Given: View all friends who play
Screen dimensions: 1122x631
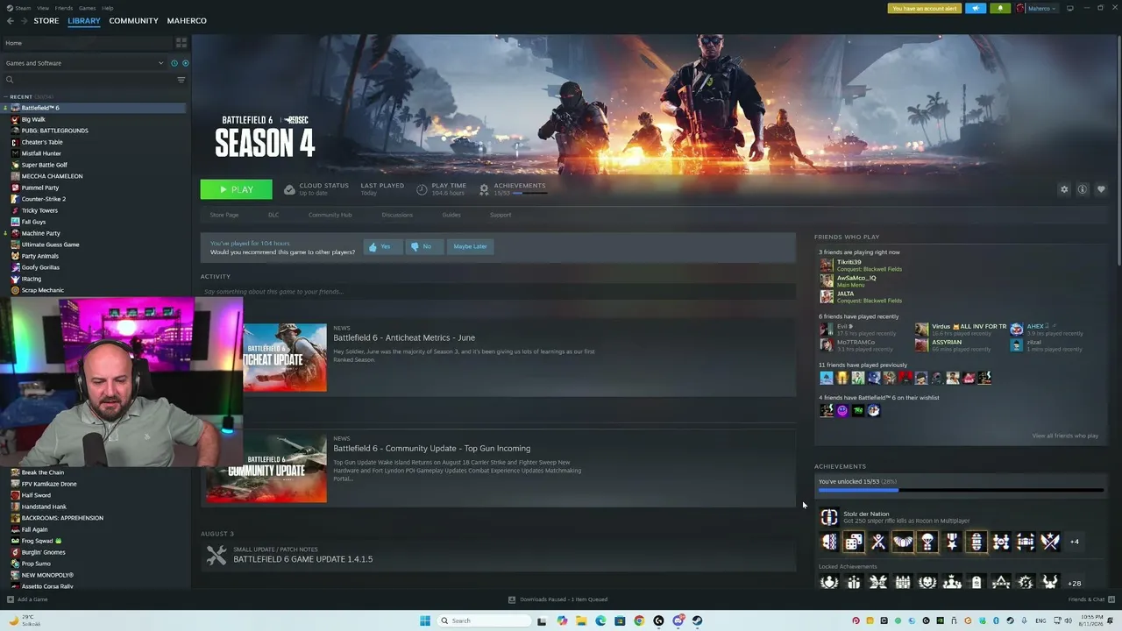Looking at the screenshot, I should pos(1065,436).
